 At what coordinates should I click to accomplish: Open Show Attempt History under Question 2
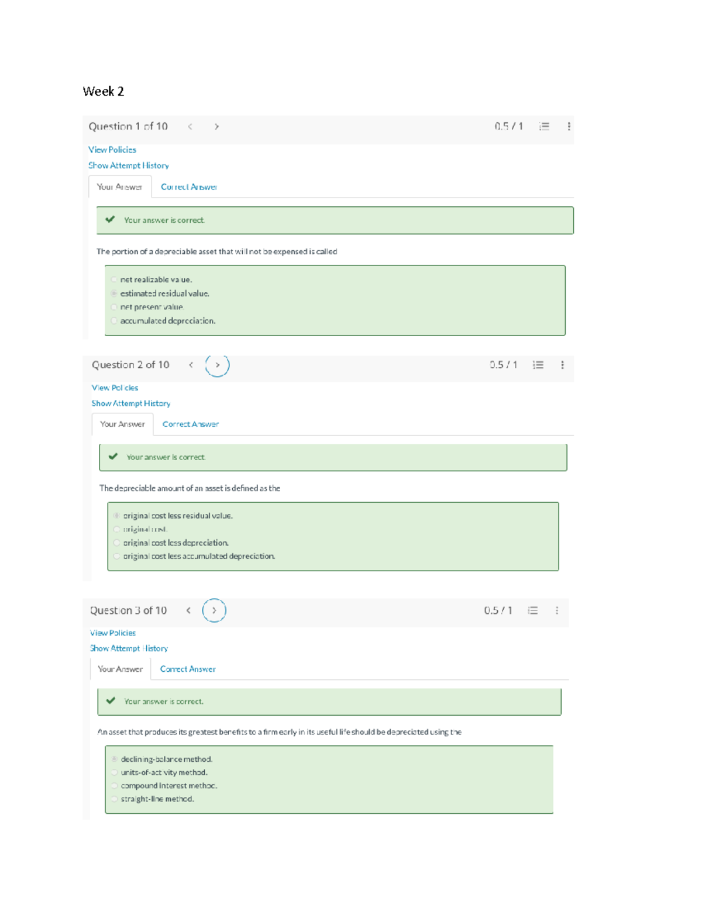[x=131, y=403]
